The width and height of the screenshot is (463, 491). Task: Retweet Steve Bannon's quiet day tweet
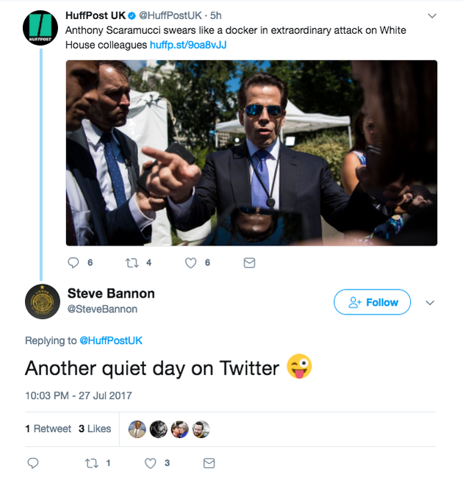coord(92,463)
